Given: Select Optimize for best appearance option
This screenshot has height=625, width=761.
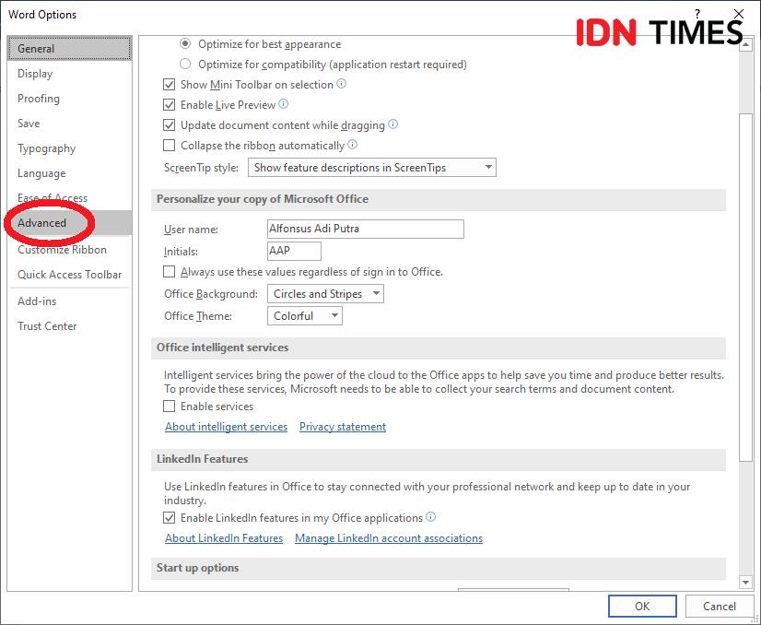Looking at the screenshot, I should click(185, 43).
